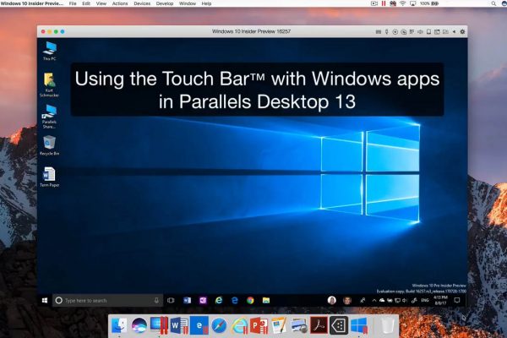The height and width of the screenshot is (338, 507).
Task: Open the Devices menu
Action: coord(142,3)
